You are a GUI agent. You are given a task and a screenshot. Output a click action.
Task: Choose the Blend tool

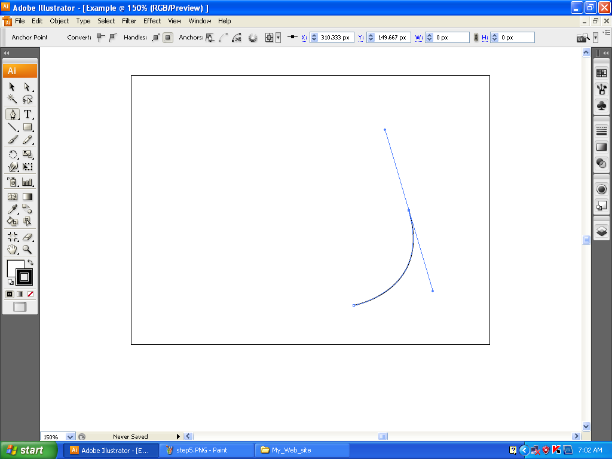(x=27, y=209)
